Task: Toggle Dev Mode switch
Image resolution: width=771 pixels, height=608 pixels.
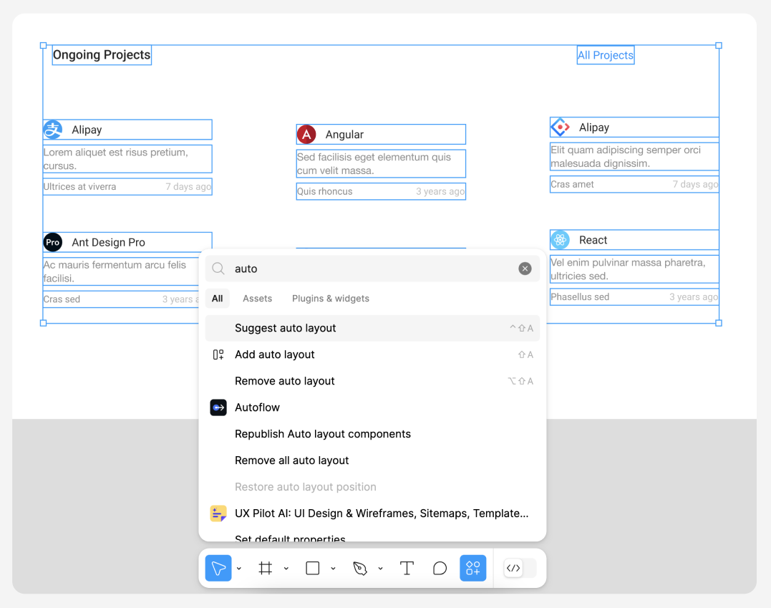Action: [x=520, y=568]
